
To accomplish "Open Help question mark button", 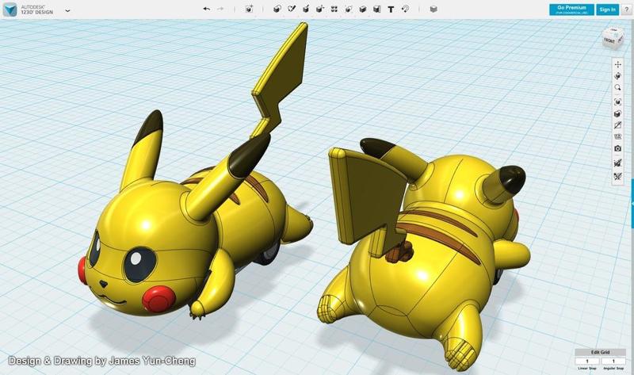I will click(x=626, y=10).
